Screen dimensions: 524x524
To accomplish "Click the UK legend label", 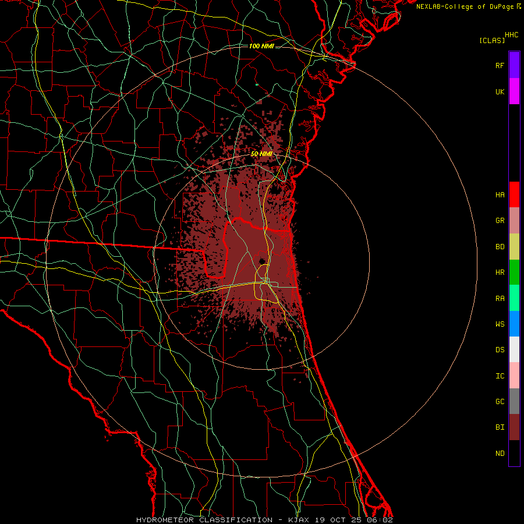I will [x=500, y=91].
